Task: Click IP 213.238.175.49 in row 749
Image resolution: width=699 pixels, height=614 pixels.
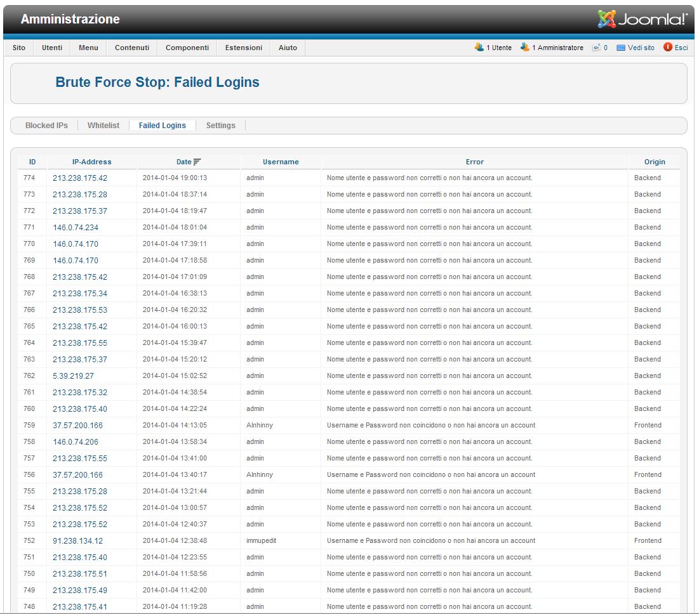Action: point(80,591)
